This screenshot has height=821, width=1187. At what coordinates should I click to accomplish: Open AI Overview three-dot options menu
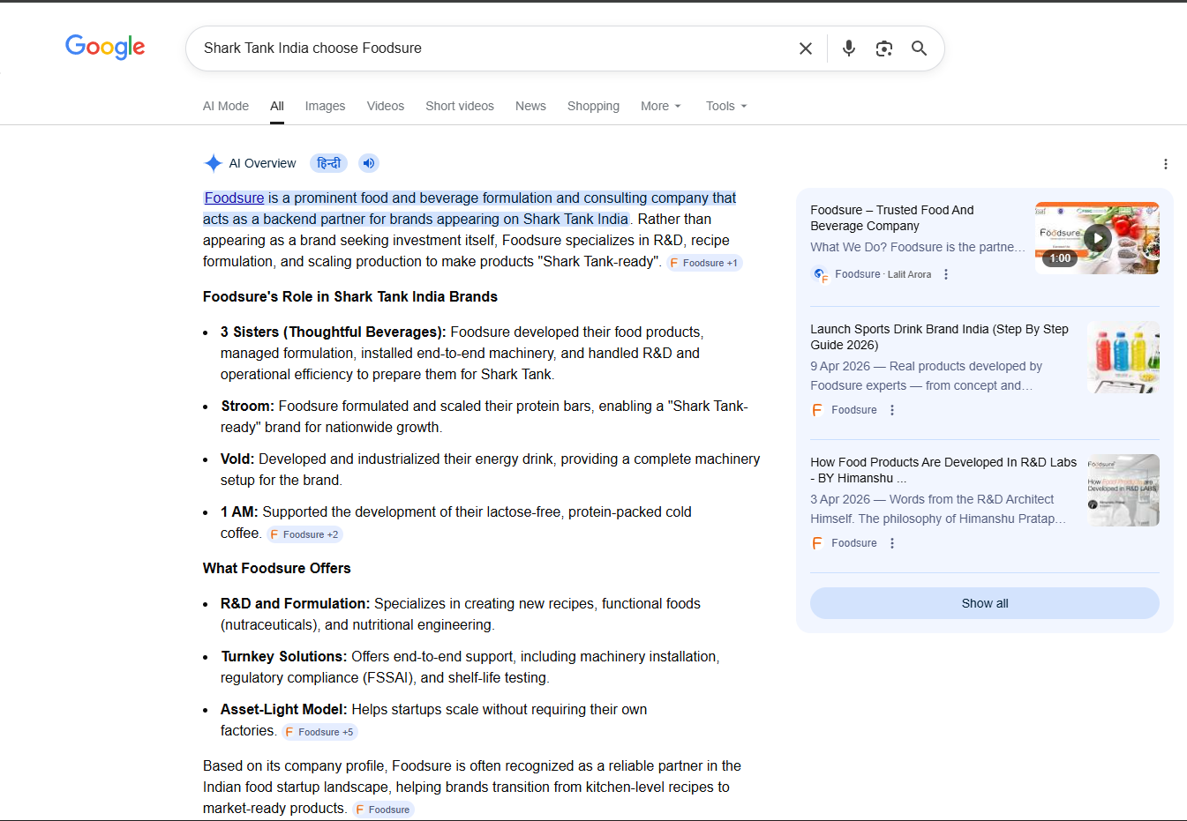1165,164
